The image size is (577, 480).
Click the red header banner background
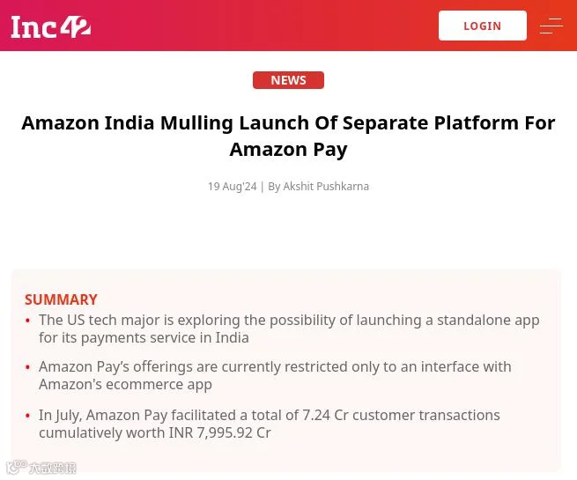pyautogui.click(x=257, y=26)
